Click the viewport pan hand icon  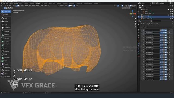(135, 21)
